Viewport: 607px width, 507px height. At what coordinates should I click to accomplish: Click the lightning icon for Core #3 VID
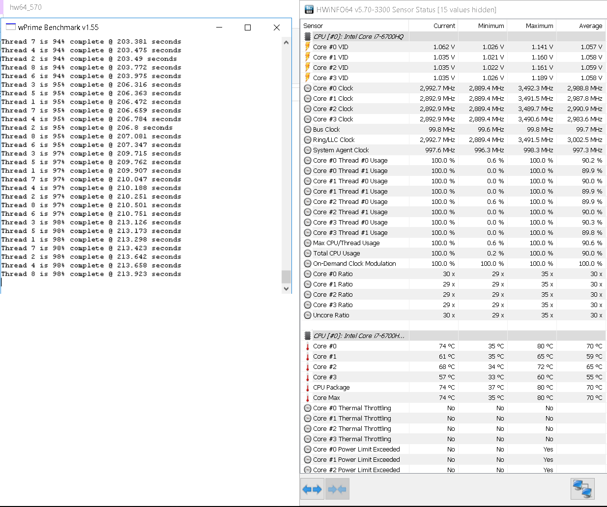[x=308, y=78]
